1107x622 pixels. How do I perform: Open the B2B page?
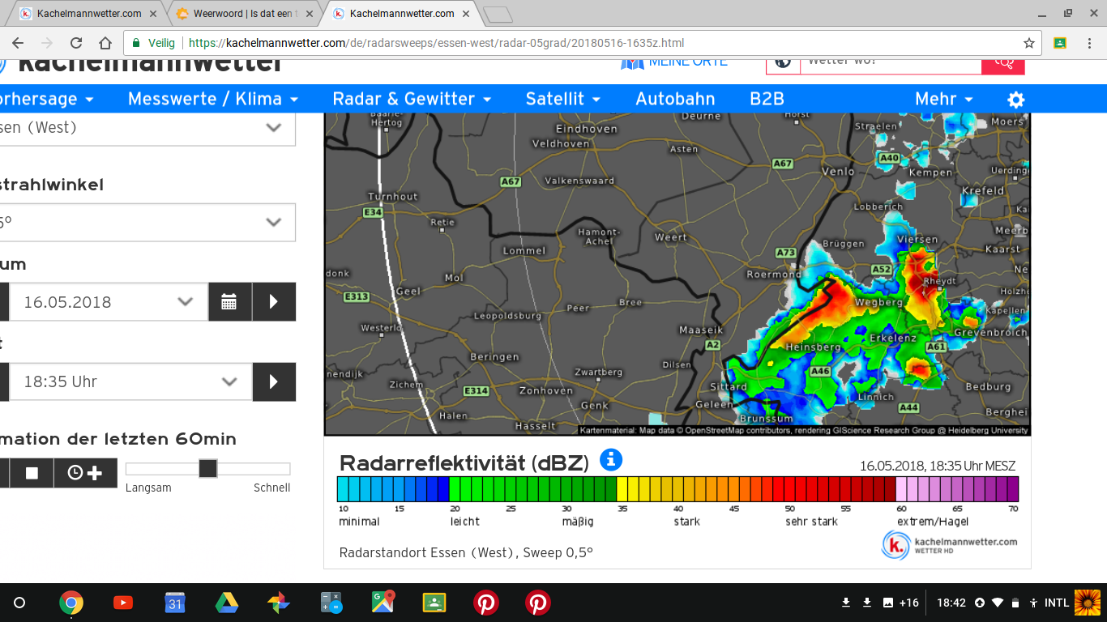[x=767, y=99]
